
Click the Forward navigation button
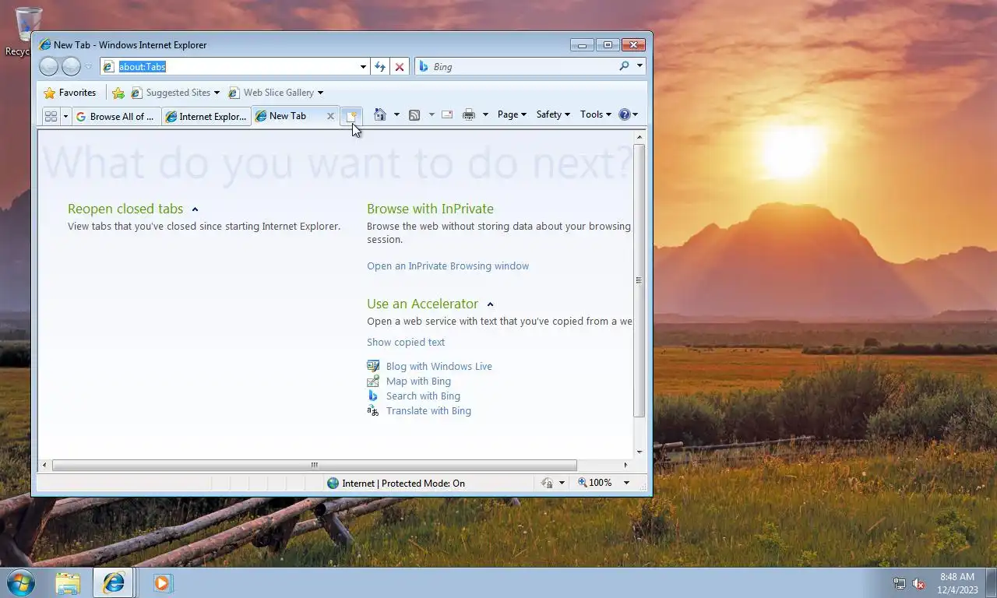pos(71,67)
